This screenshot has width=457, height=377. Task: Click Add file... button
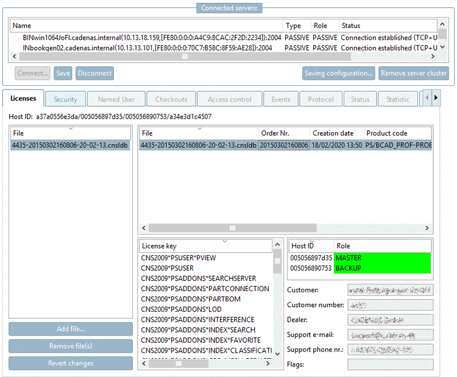click(71, 329)
